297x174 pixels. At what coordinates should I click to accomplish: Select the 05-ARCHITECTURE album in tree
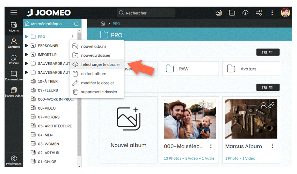[55, 126]
